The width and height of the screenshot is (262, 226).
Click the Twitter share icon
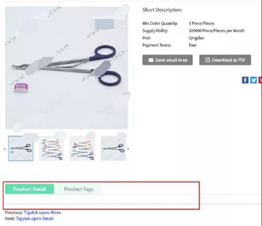tap(253, 80)
